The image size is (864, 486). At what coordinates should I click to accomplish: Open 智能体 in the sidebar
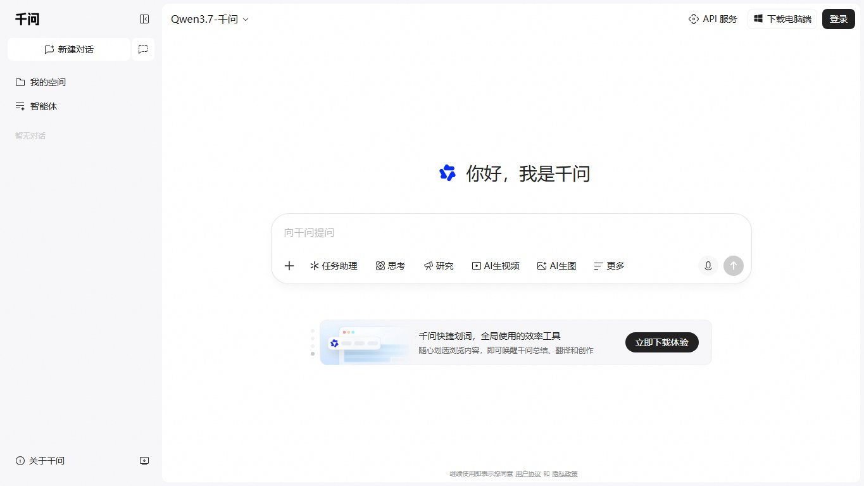pos(36,106)
